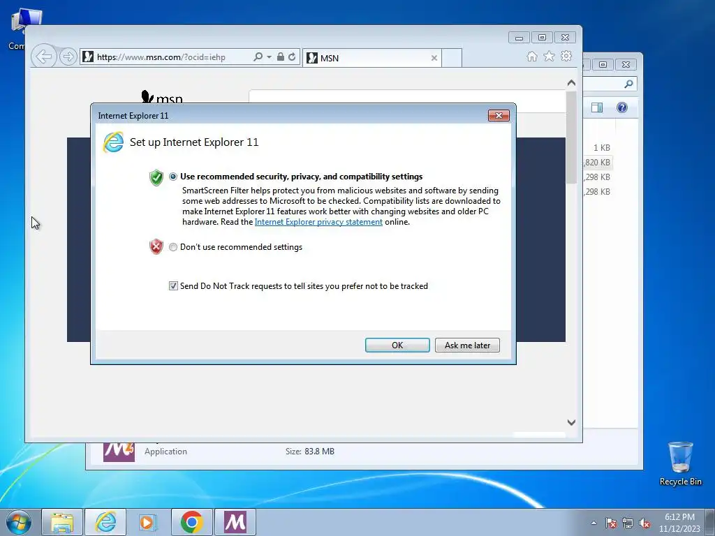The image size is (715, 536).
Task: Click the page scrollbar up arrow
Action: 571,83
